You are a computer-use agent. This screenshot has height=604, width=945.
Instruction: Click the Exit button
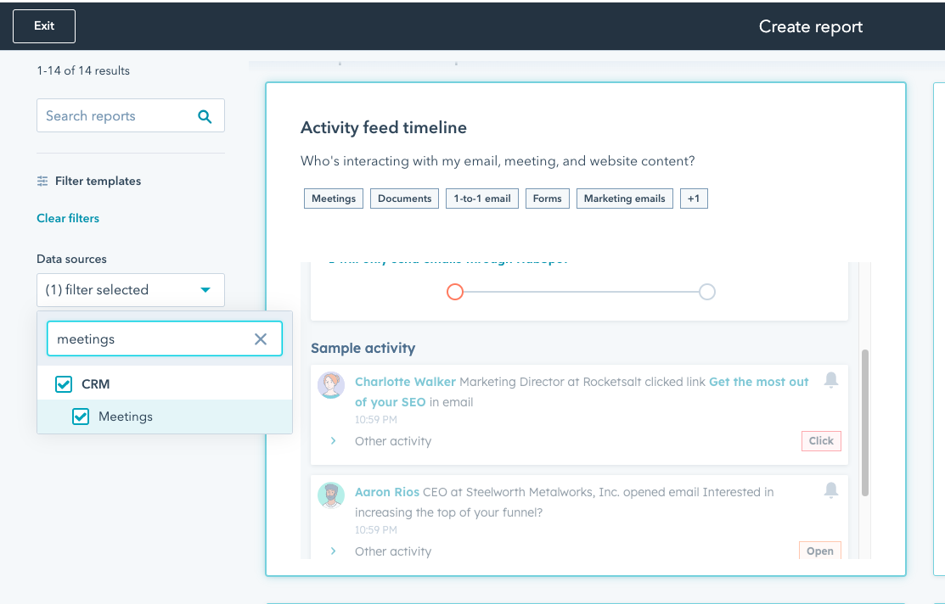[43, 25]
